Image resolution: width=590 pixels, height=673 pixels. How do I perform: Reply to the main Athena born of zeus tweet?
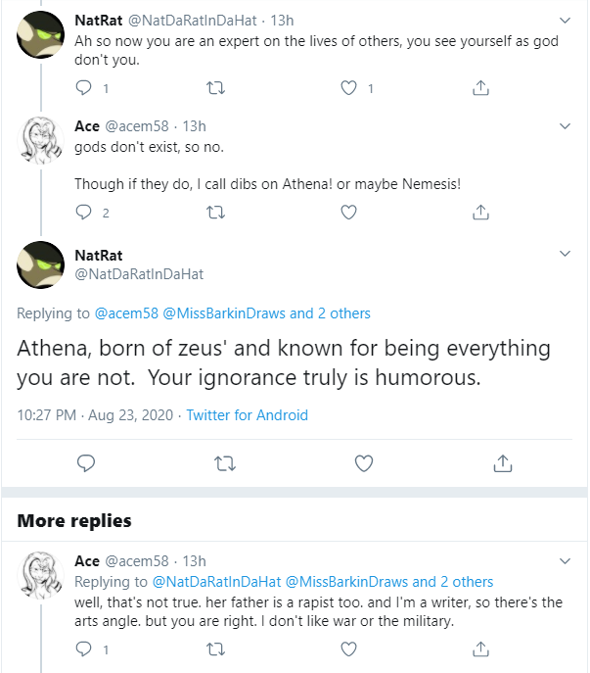click(x=86, y=463)
